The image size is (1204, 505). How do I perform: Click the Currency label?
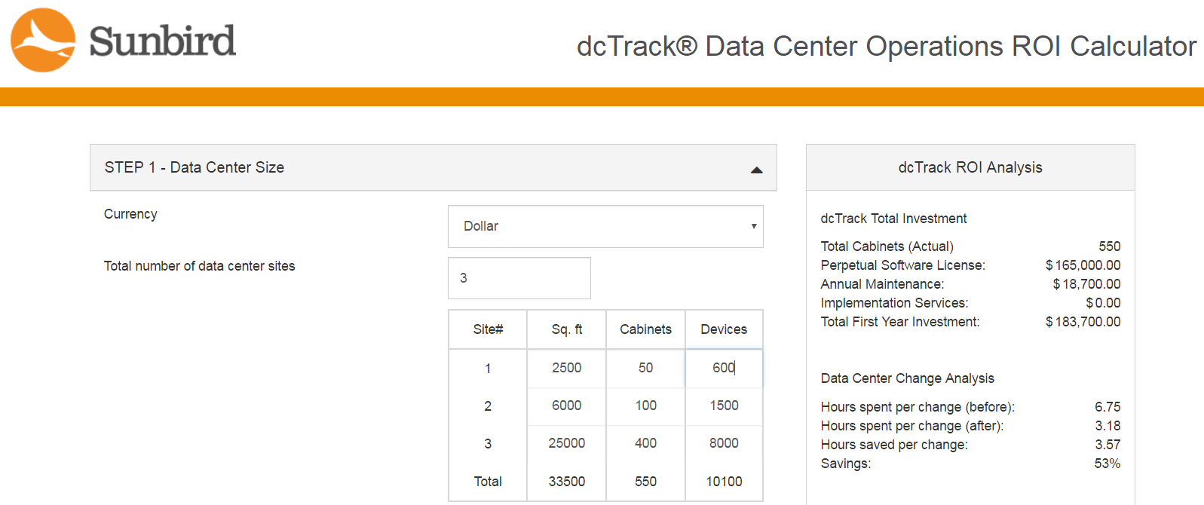[130, 214]
